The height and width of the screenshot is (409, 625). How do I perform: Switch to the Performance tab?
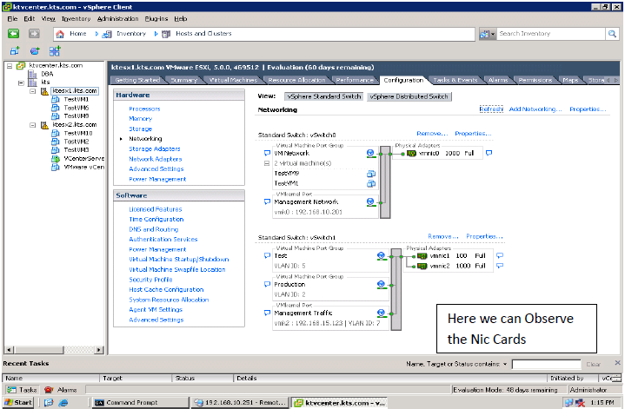[355, 80]
